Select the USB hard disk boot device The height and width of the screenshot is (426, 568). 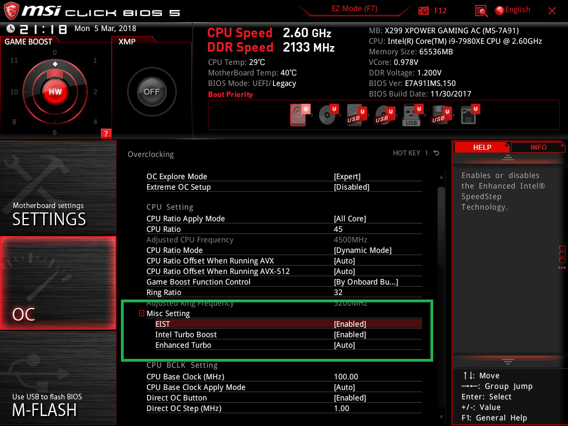click(357, 115)
